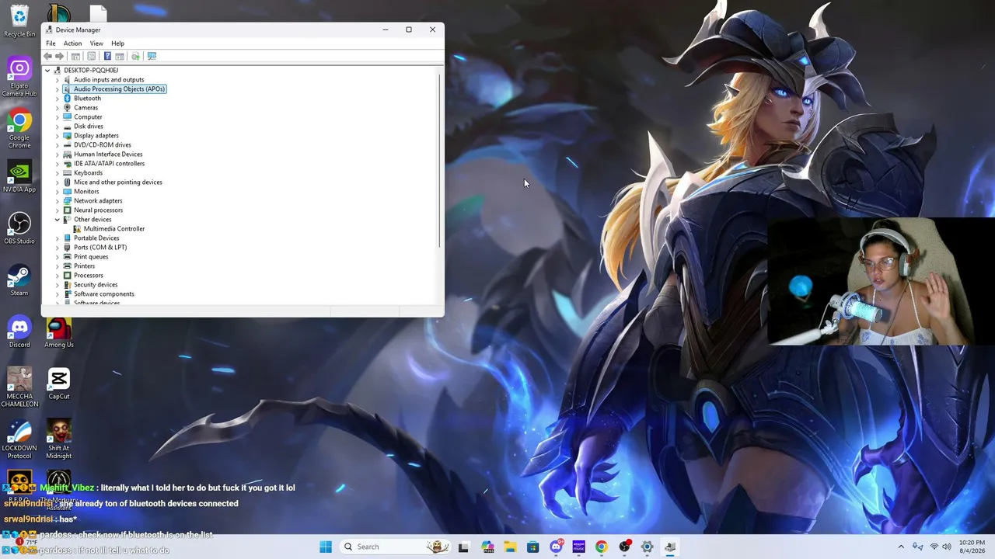Open MECCHA CHAMELEON desktop icon
Screen dimensions: 995x559
(x=19, y=387)
